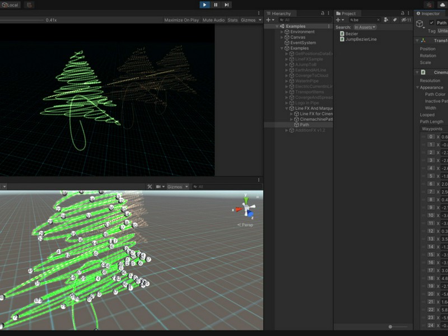
Task: Toggle the Project panel lock icon
Action: pyautogui.click(x=403, y=13)
